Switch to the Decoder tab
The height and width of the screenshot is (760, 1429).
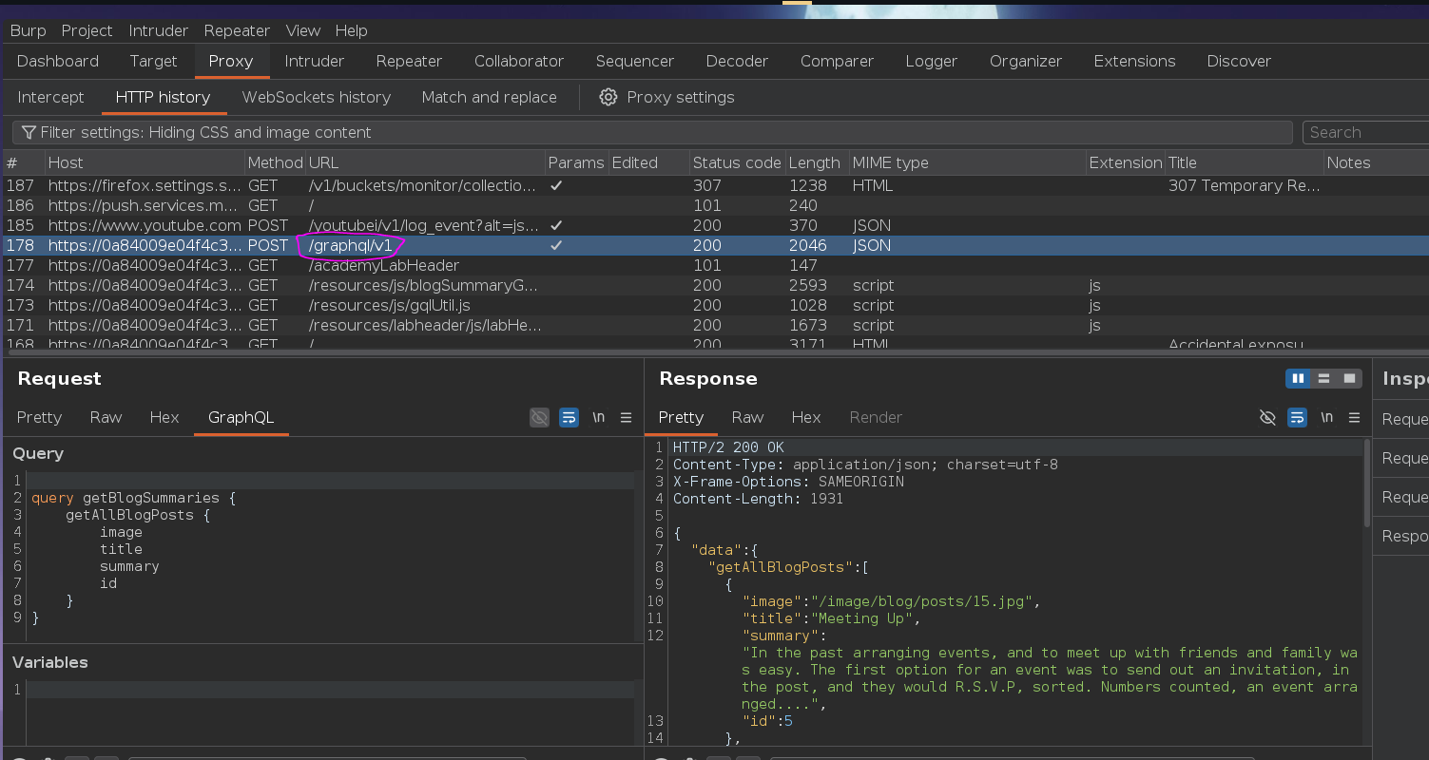pyautogui.click(x=737, y=61)
